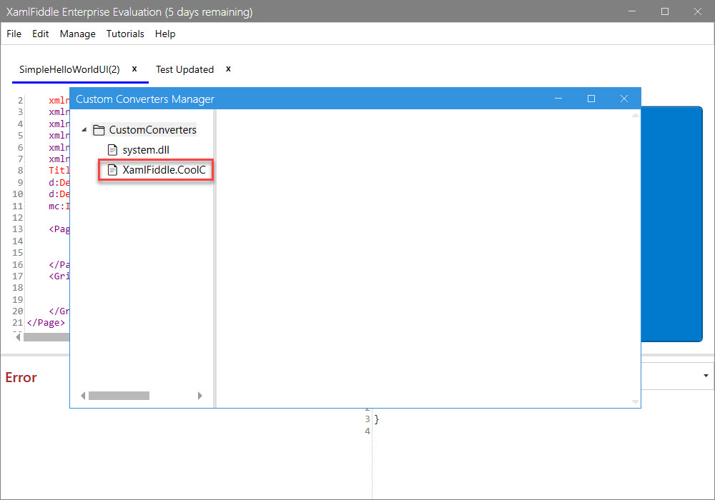
Task: Open the File menu
Action: pyautogui.click(x=14, y=34)
